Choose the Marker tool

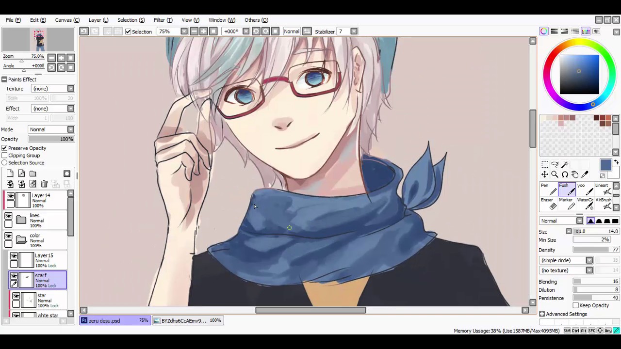click(x=566, y=204)
